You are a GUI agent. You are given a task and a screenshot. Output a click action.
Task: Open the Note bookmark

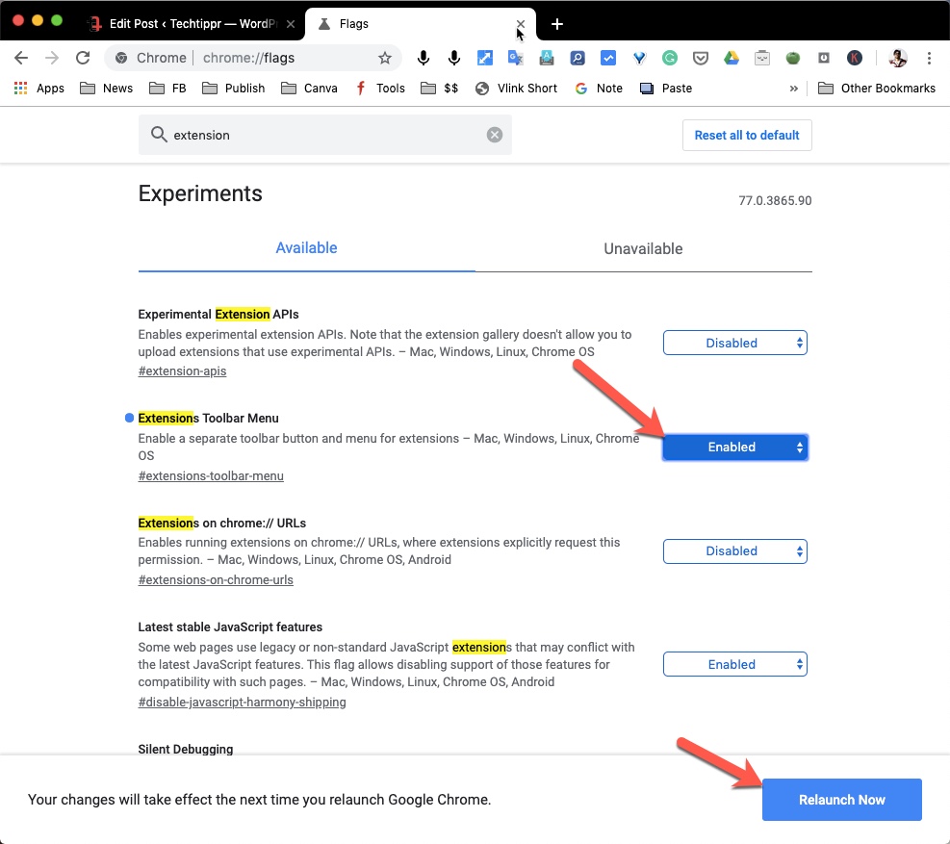tap(599, 88)
